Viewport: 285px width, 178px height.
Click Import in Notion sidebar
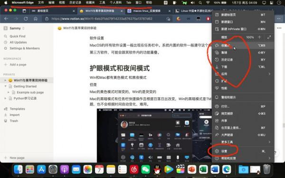pos(15,115)
